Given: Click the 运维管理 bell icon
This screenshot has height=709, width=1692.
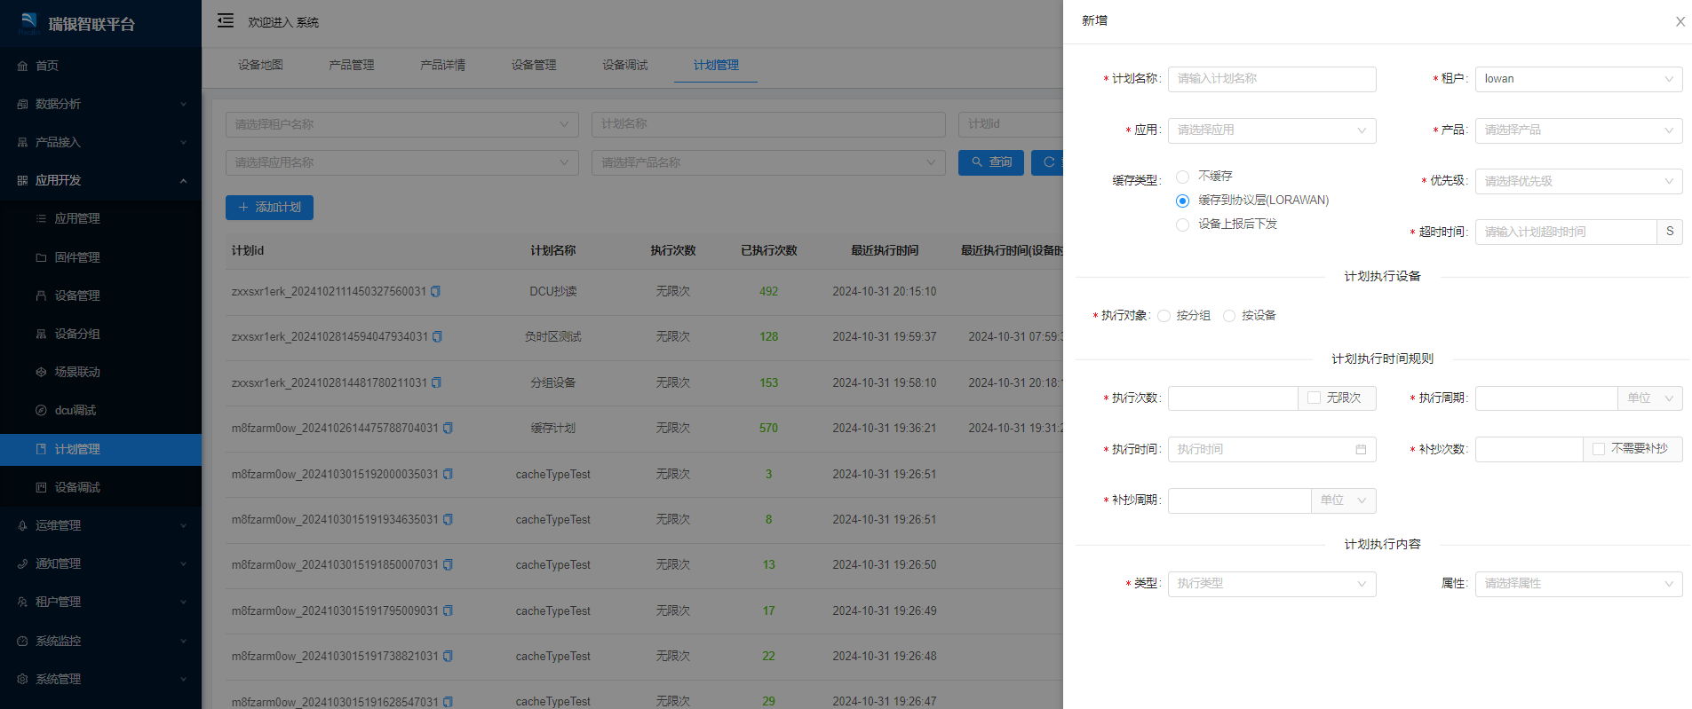Looking at the screenshot, I should [x=22, y=525].
